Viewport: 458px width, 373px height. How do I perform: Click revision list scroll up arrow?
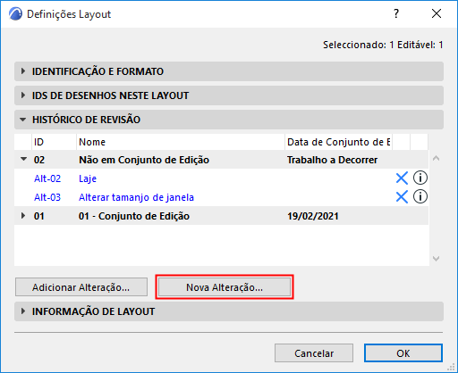click(436, 158)
